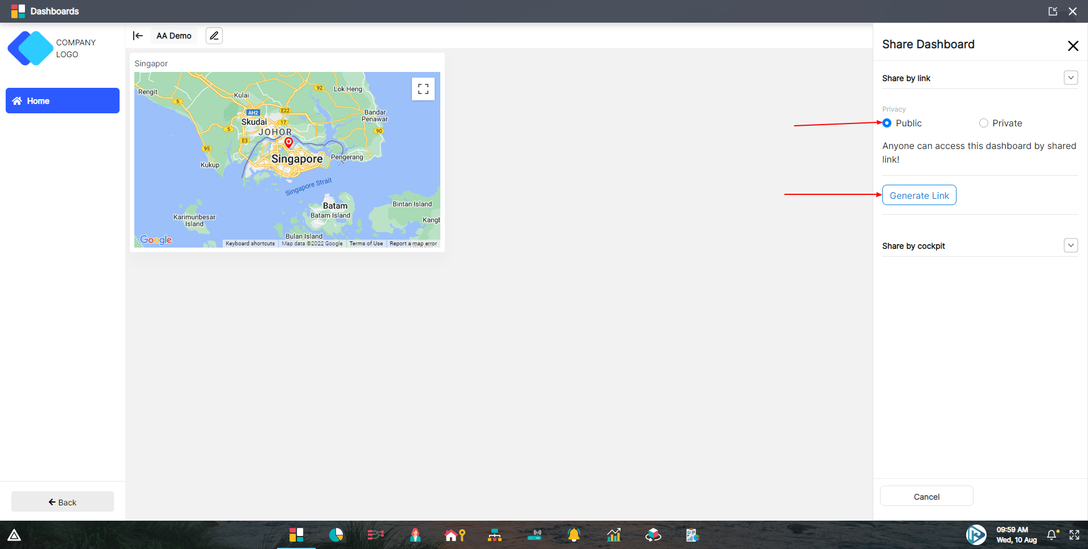Open the 3D cube icon in taskbar
1088x549 pixels.
pyautogui.click(x=653, y=535)
